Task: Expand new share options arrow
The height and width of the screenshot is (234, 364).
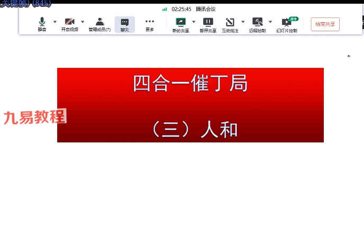Action: [x=194, y=22]
